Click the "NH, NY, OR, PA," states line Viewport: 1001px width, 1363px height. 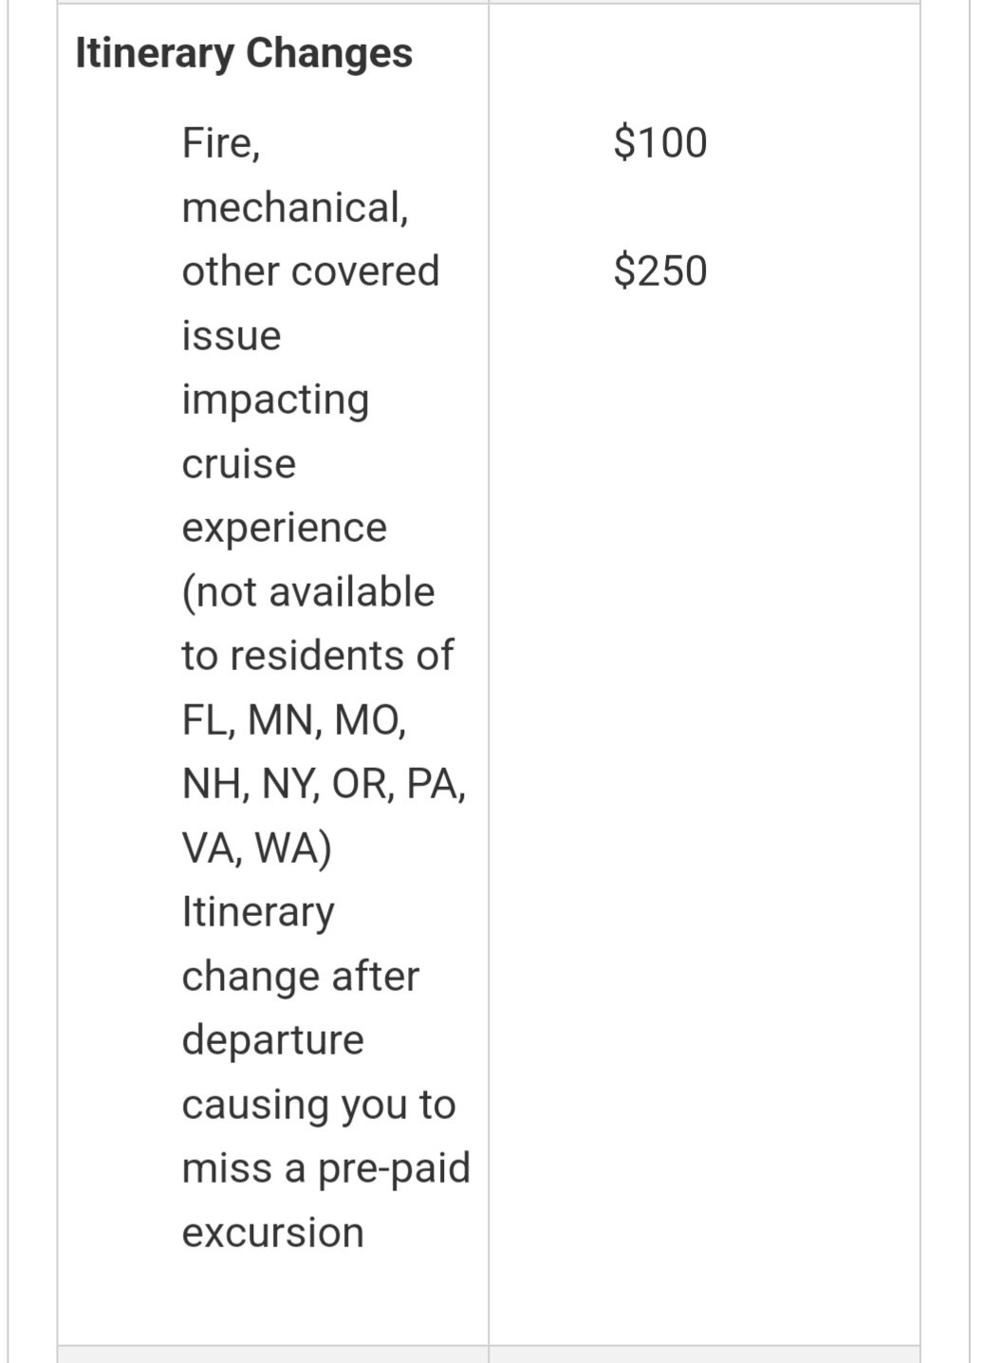coord(324,784)
